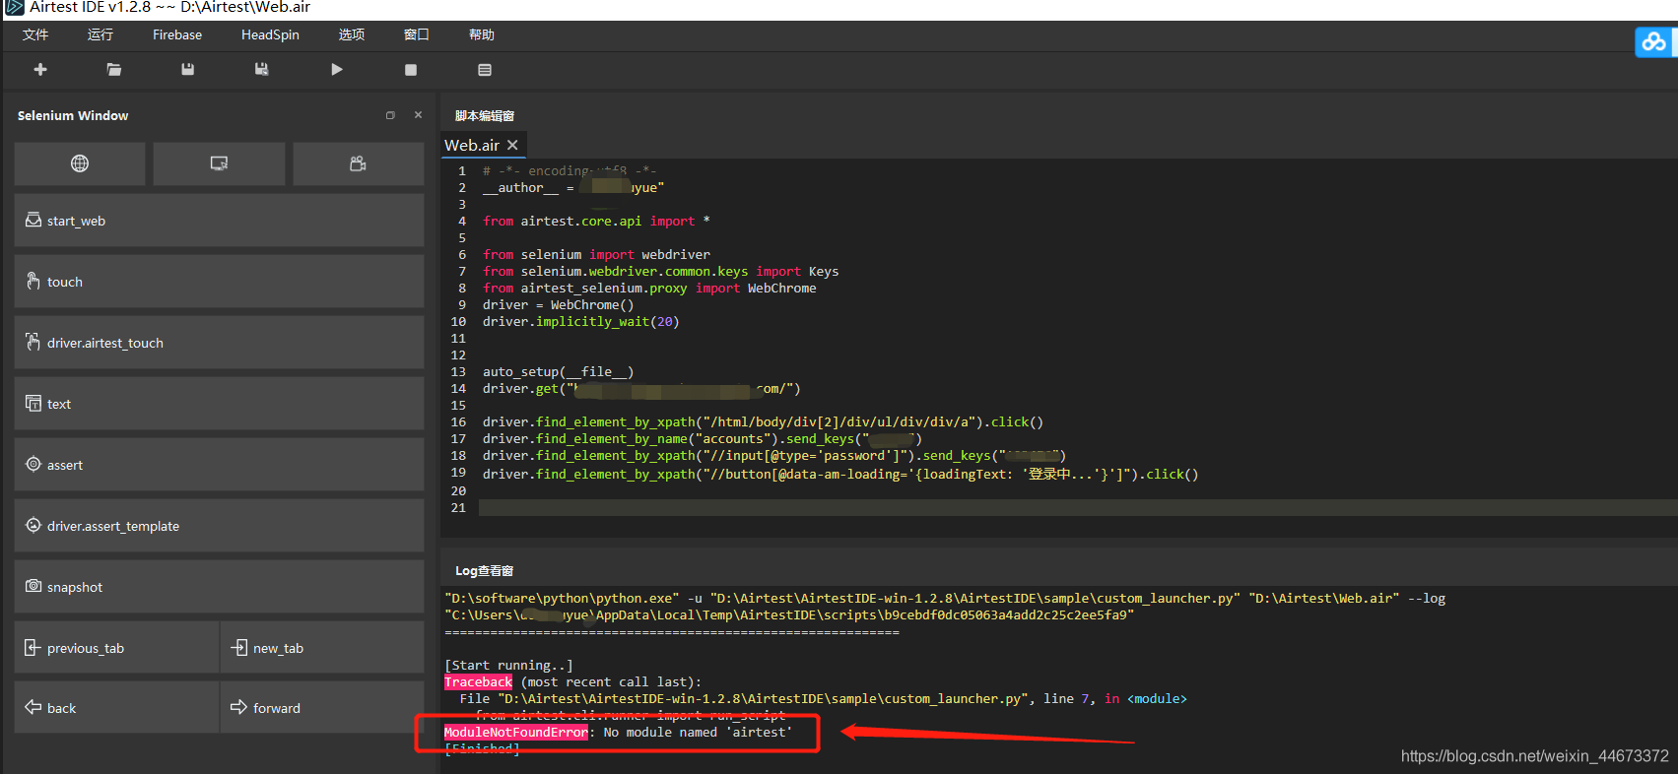The width and height of the screenshot is (1678, 774).
Task: Open the 窗口 menu
Action: [417, 34]
